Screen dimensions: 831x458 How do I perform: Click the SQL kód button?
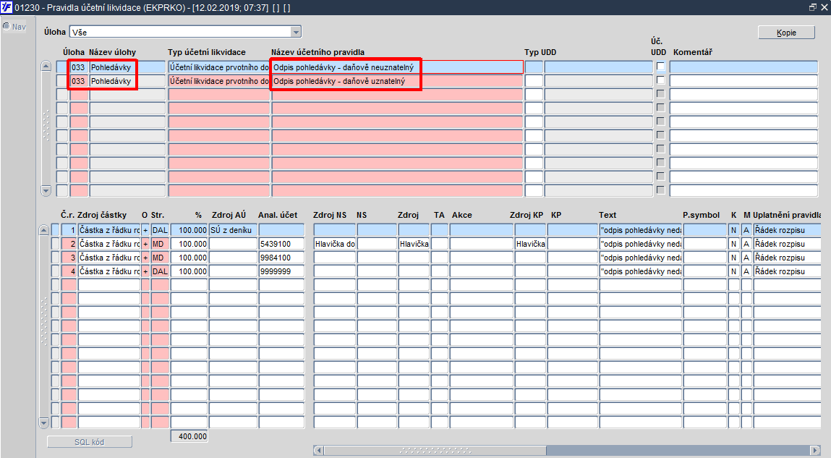(90, 442)
